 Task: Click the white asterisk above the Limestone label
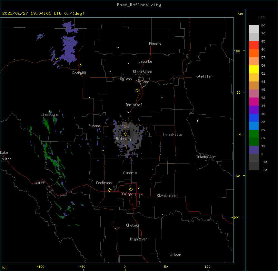click(50, 111)
